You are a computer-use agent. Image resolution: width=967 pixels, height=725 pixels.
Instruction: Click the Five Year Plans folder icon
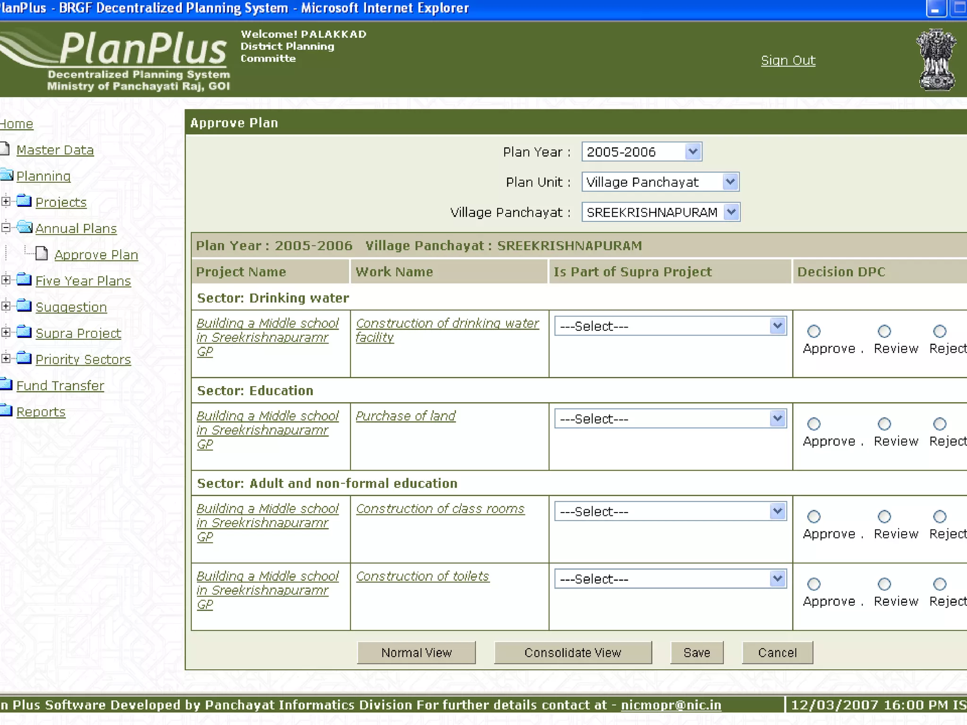click(24, 279)
